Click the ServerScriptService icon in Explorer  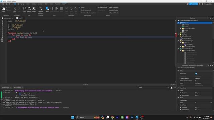coord(181,49)
